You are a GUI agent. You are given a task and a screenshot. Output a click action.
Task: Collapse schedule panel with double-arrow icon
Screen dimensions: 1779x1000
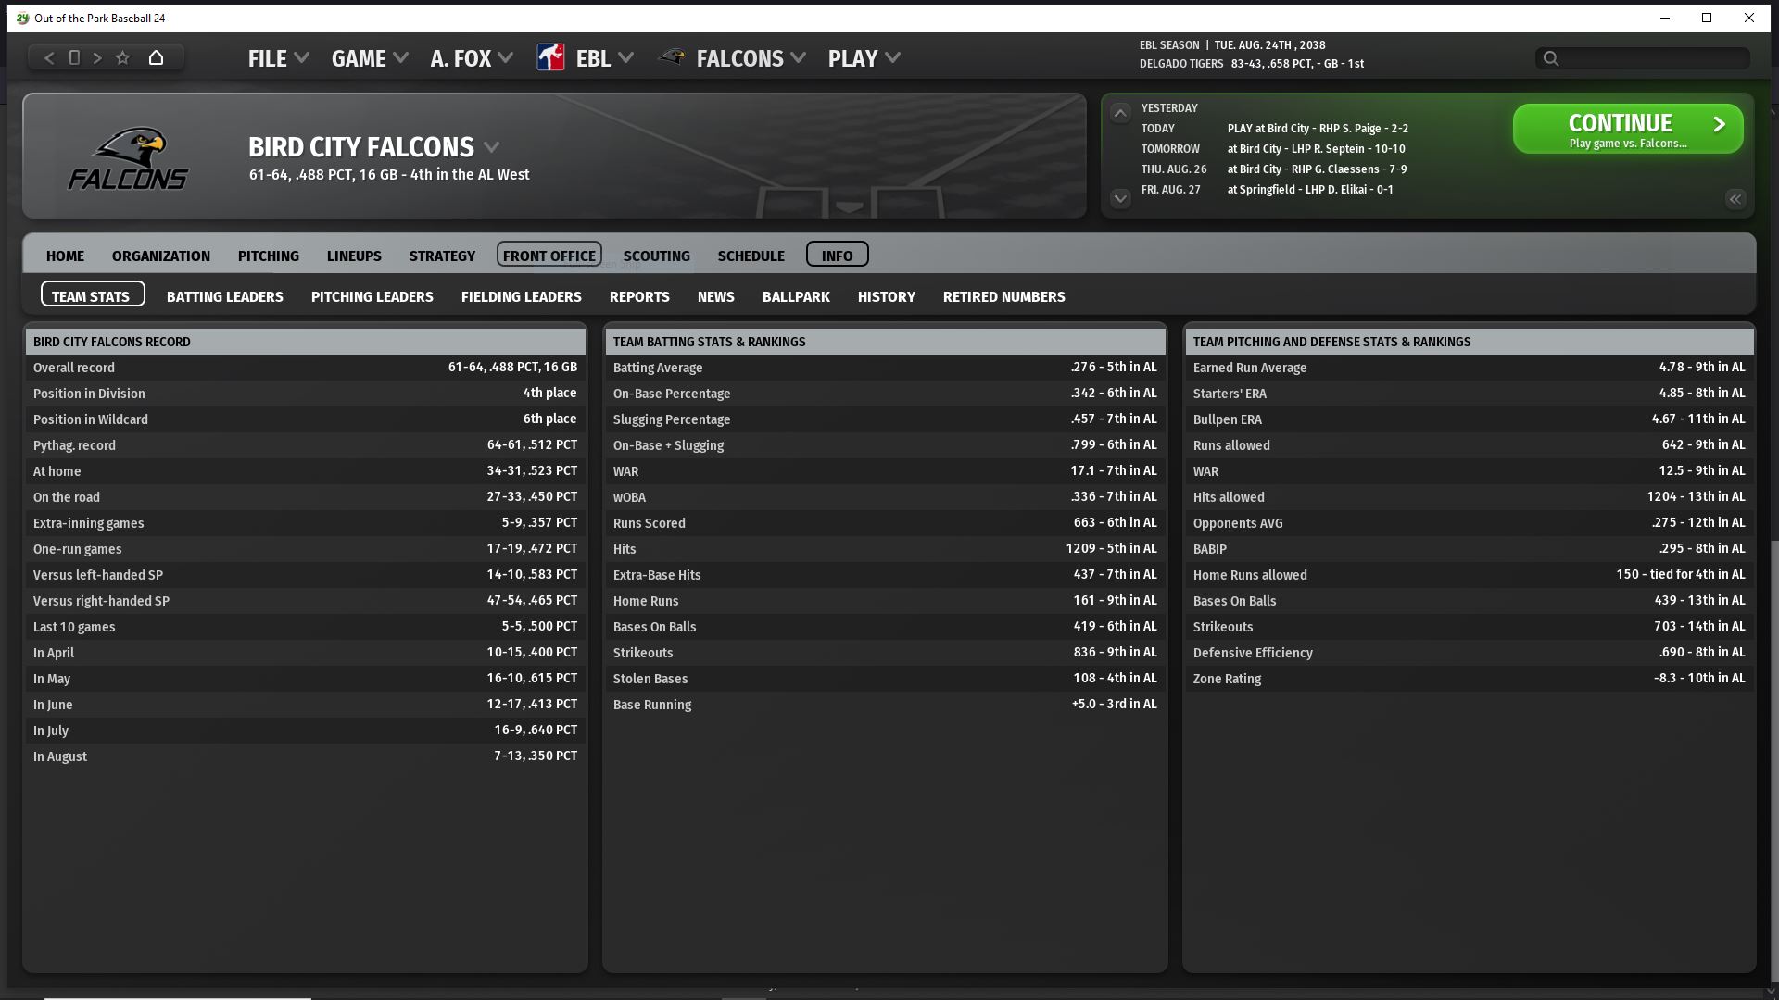click(1735, 199)
